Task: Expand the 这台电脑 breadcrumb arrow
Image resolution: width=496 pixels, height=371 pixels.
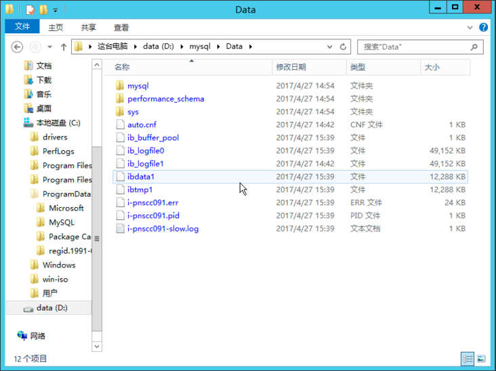Action: click(x=136, y=47)
